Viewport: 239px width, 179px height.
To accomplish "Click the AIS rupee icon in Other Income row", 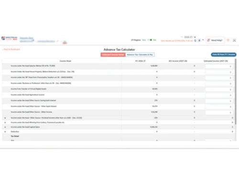I will tap(195, 112).
